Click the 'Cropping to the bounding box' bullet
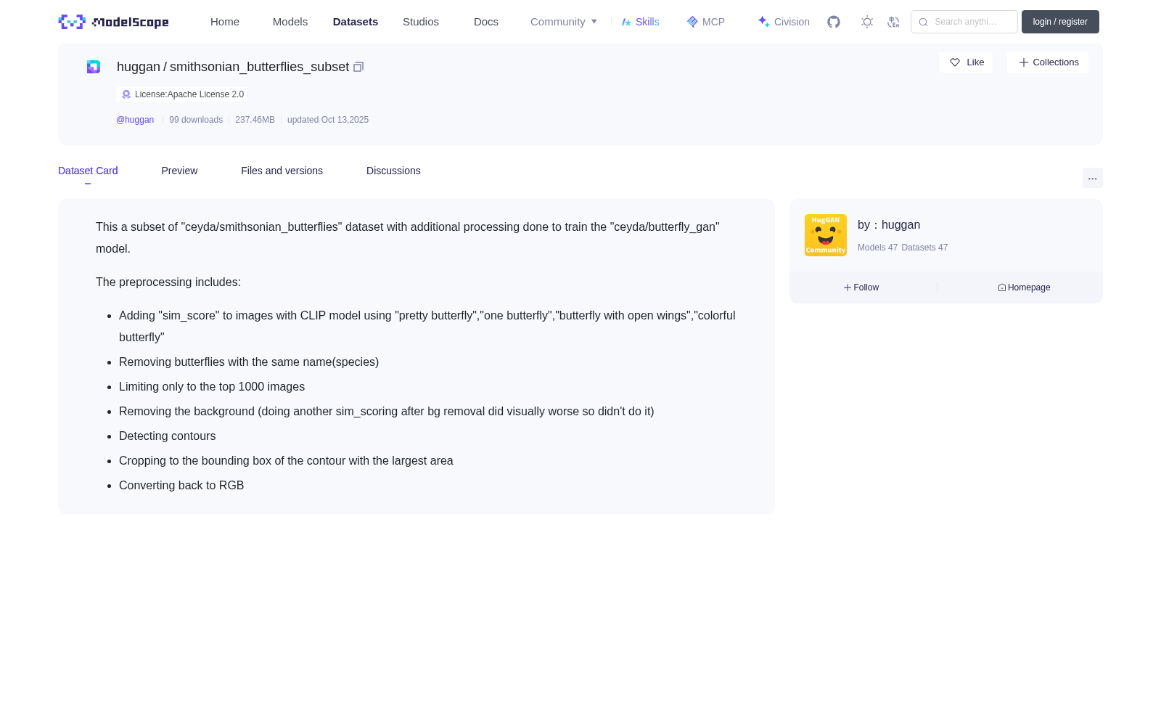The image size is (1161, 726). [x=286, y=461]
